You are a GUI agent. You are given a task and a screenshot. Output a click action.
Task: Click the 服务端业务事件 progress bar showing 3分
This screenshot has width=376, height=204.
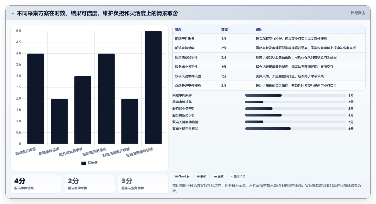(x=296, y=109)
